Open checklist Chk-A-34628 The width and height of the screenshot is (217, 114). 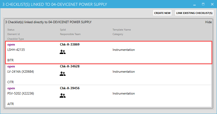(x=70, y=66)
